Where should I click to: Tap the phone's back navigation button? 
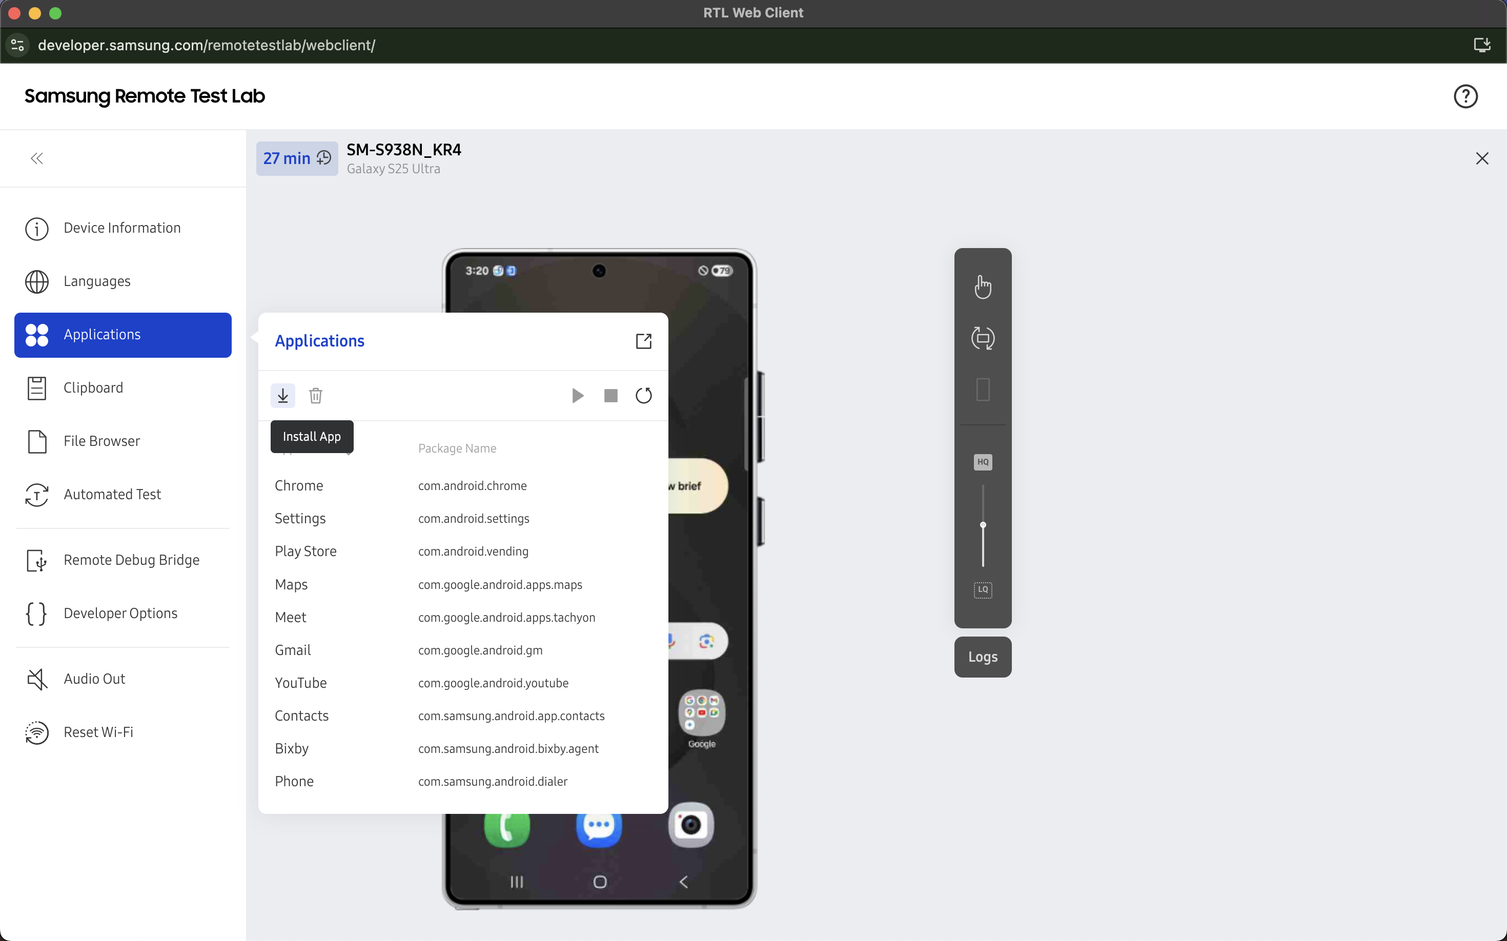coord(683,882)
